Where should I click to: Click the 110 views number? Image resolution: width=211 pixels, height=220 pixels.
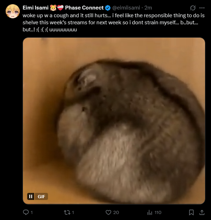coord(158,212)
